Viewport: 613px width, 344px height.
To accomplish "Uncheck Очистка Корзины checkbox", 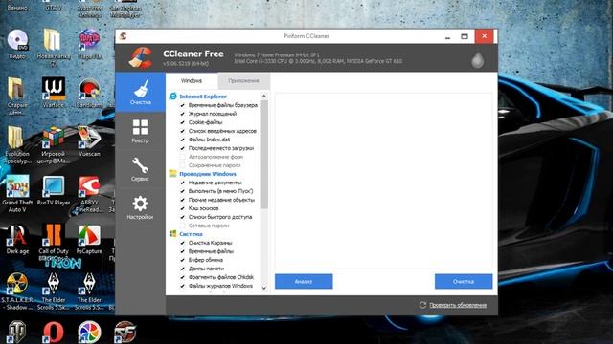I will point(183,243).
